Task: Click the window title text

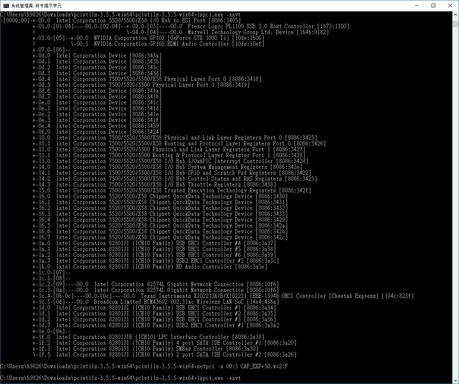Action: 36,5
